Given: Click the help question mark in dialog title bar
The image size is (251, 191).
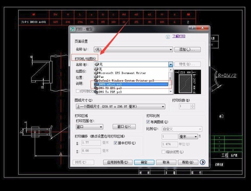Looking at the screenshot, I should pos(192,28).
